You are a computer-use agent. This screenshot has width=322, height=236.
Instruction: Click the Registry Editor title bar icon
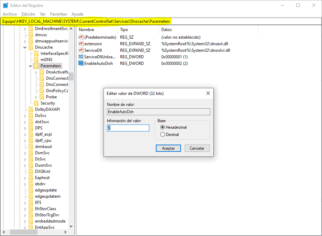(x=6, y=6)
